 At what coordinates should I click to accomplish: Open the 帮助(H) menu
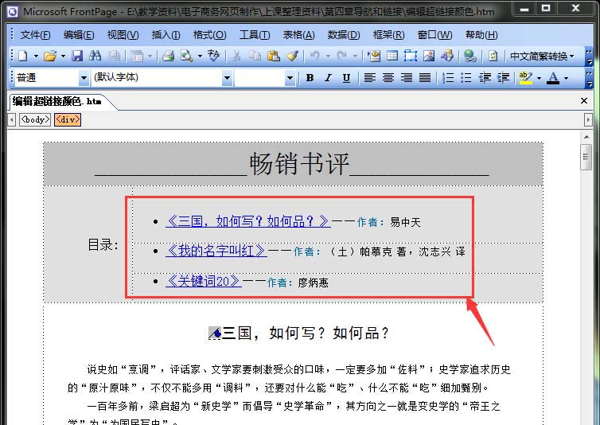point(481,35)
